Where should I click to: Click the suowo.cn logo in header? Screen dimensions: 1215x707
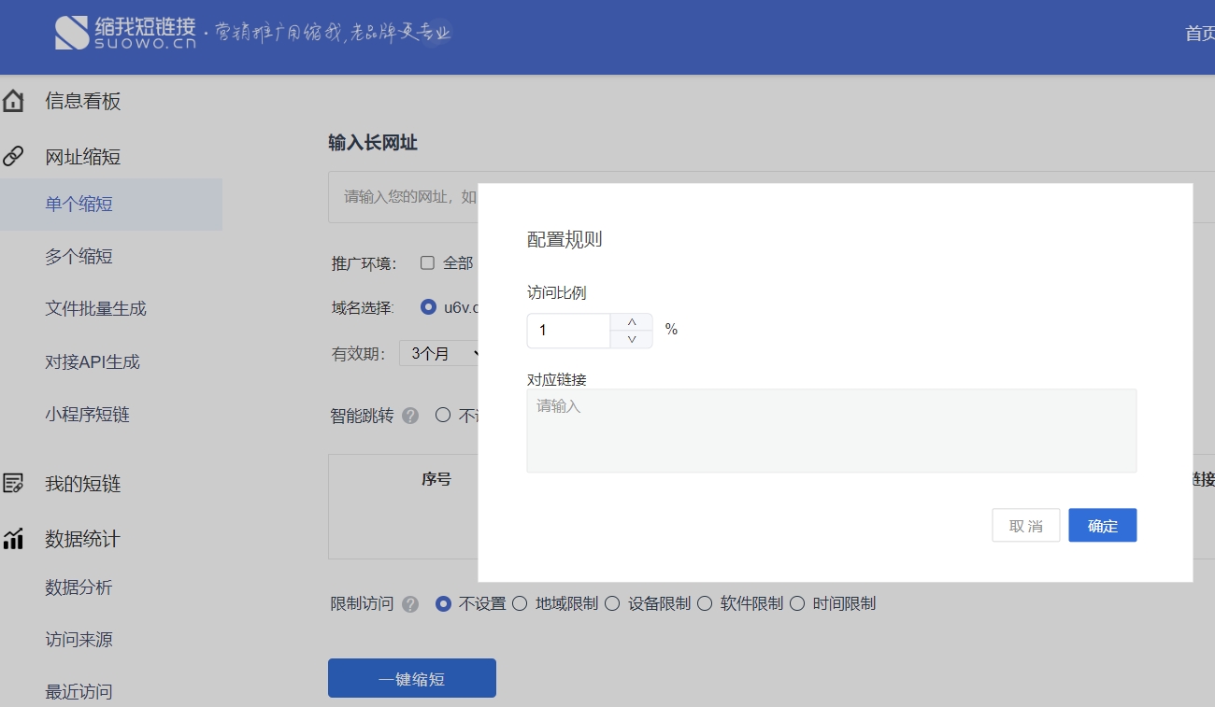point(126,33)
